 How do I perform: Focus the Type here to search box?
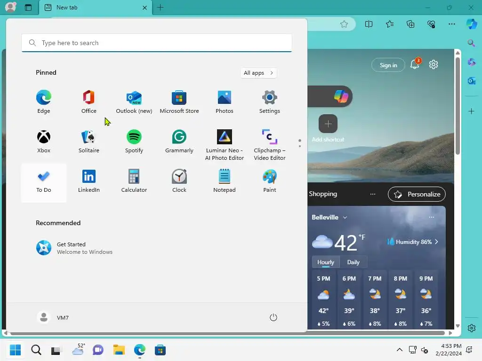pyautogui.click(x=156, y=43)
